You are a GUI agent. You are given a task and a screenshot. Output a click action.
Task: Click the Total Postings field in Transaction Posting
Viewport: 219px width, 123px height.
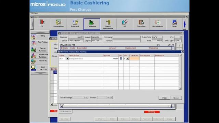point(80,98)
